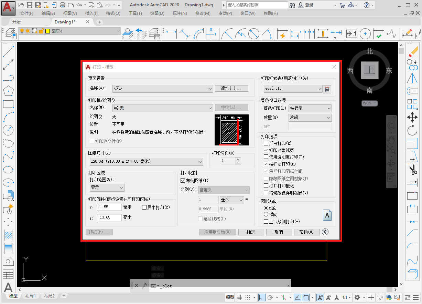
Task: Open the 毫米 units dropdown
Action: (x=232, y=200)
